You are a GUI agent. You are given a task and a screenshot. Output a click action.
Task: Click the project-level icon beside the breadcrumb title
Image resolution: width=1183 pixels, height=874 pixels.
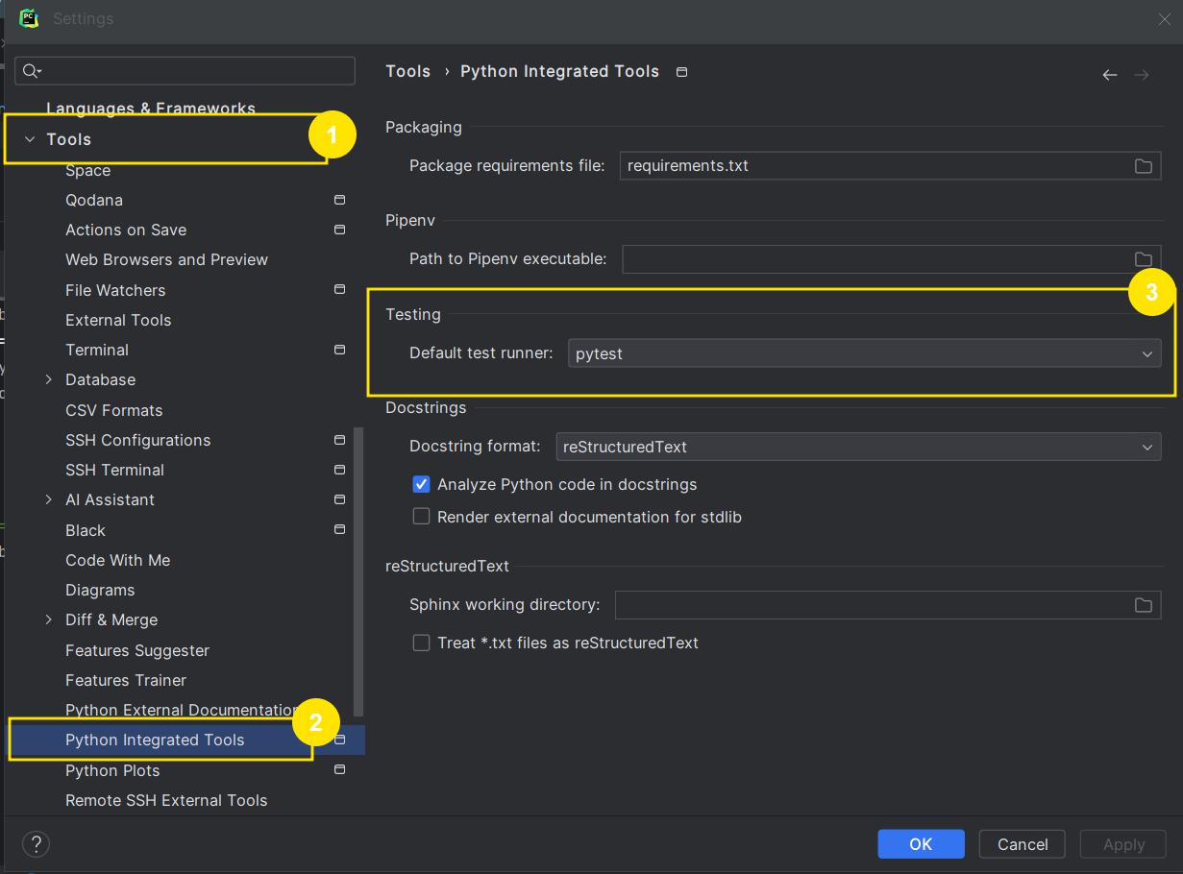point(681,72)
